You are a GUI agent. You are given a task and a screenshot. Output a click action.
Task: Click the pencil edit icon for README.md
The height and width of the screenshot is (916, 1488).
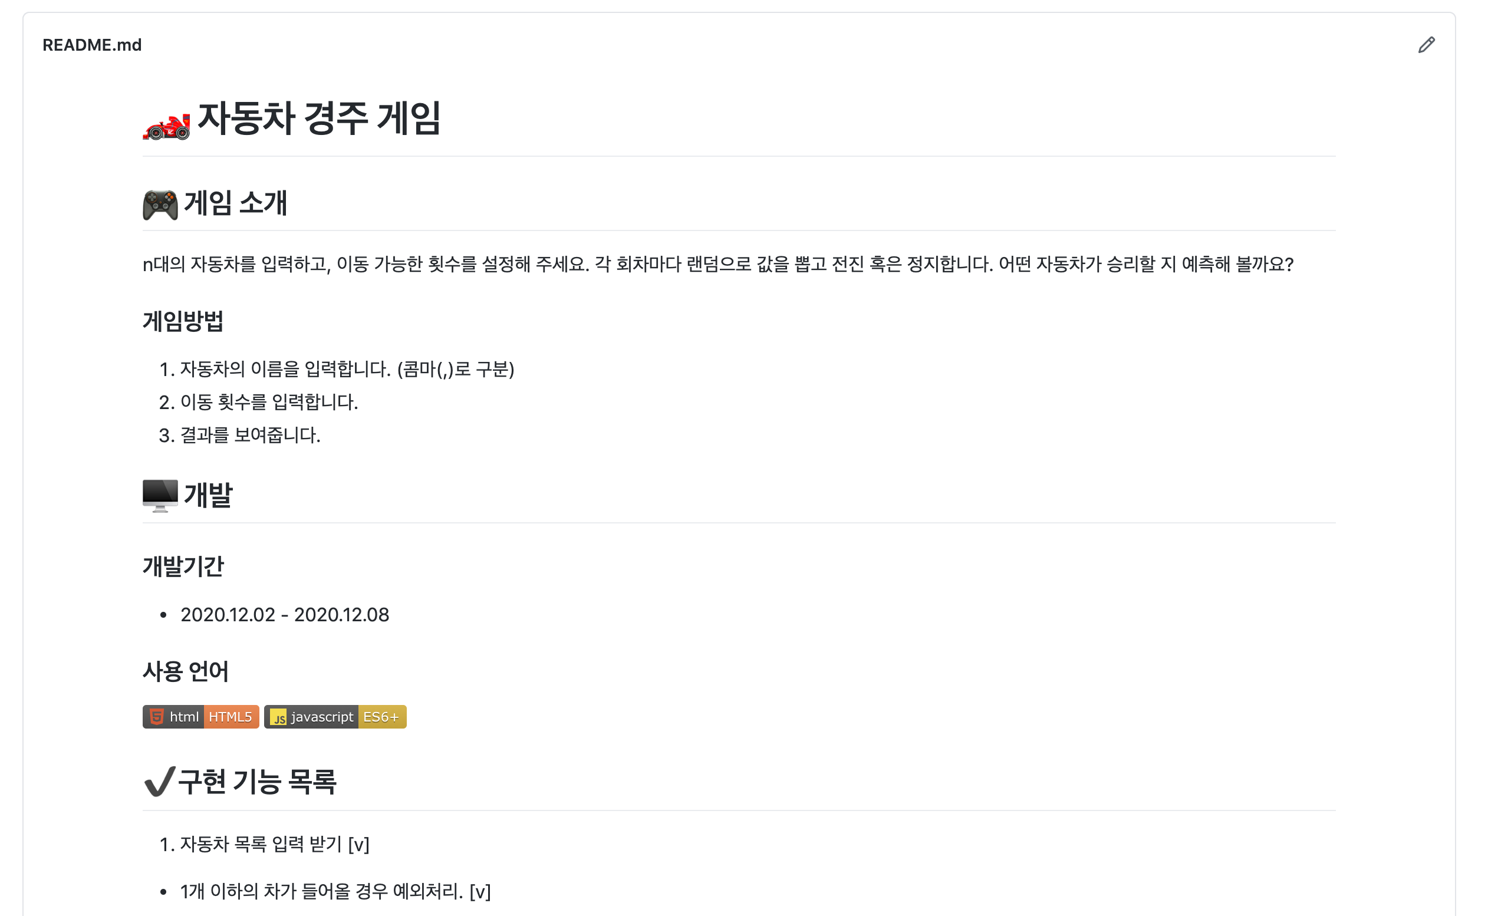[x=1426, y=45]
